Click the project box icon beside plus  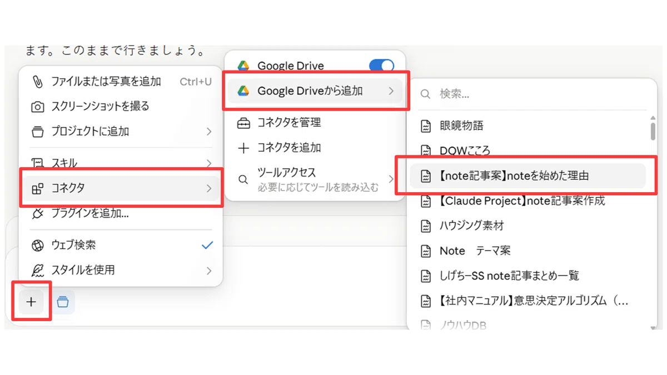pos(63,302)
